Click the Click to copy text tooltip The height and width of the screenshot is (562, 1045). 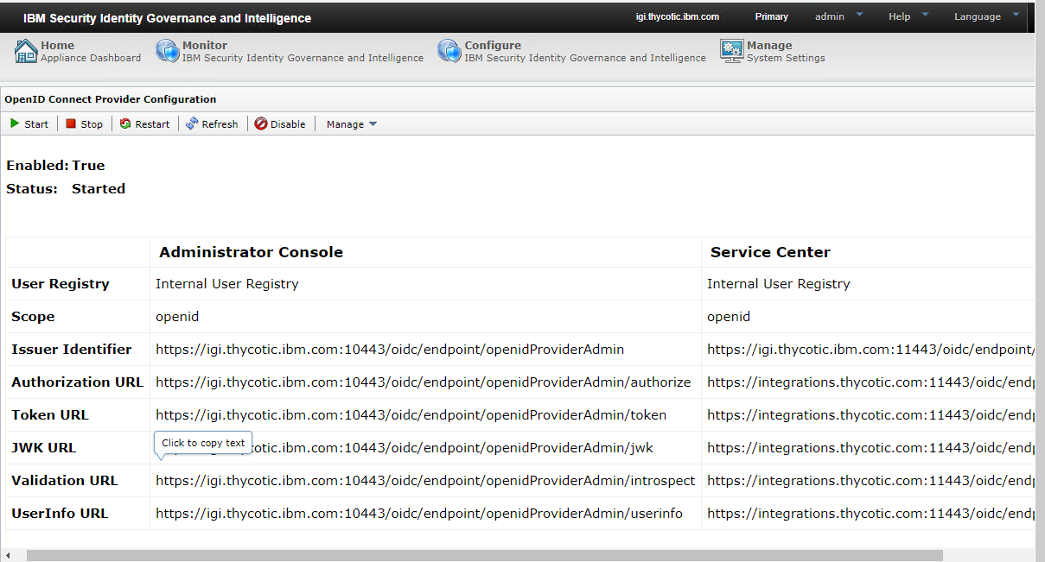[202, 442]
